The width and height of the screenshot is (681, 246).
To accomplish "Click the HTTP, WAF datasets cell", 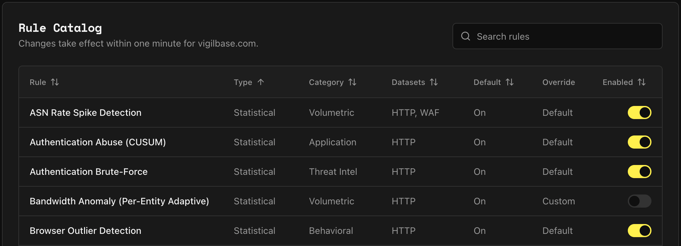I will click(415, 113).
